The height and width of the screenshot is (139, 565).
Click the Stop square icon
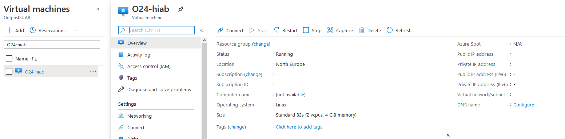pos(306,30)
